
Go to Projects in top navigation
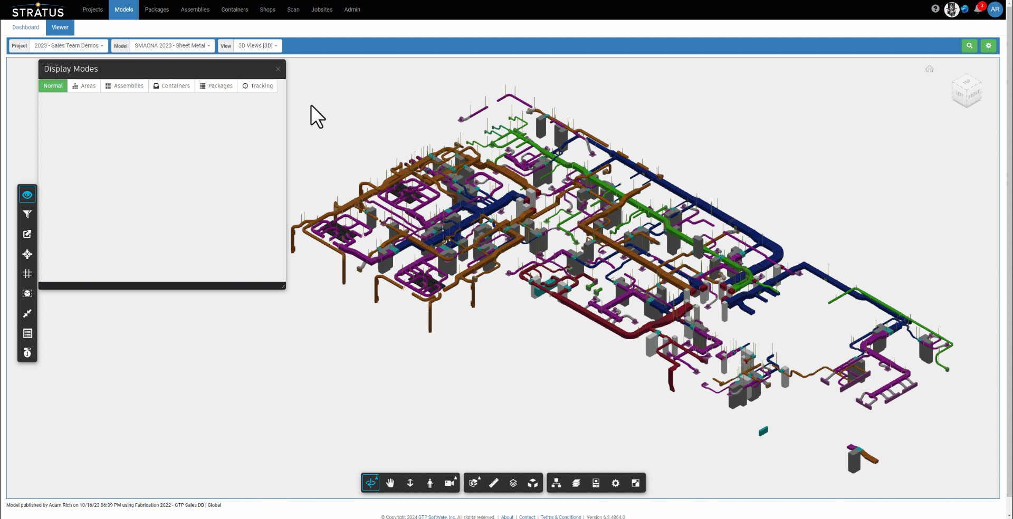pyautogui.click(x=93, y=9)
